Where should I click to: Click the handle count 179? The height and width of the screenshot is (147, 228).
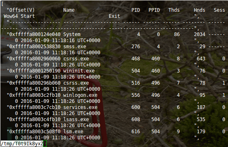(x=201, y=132)
